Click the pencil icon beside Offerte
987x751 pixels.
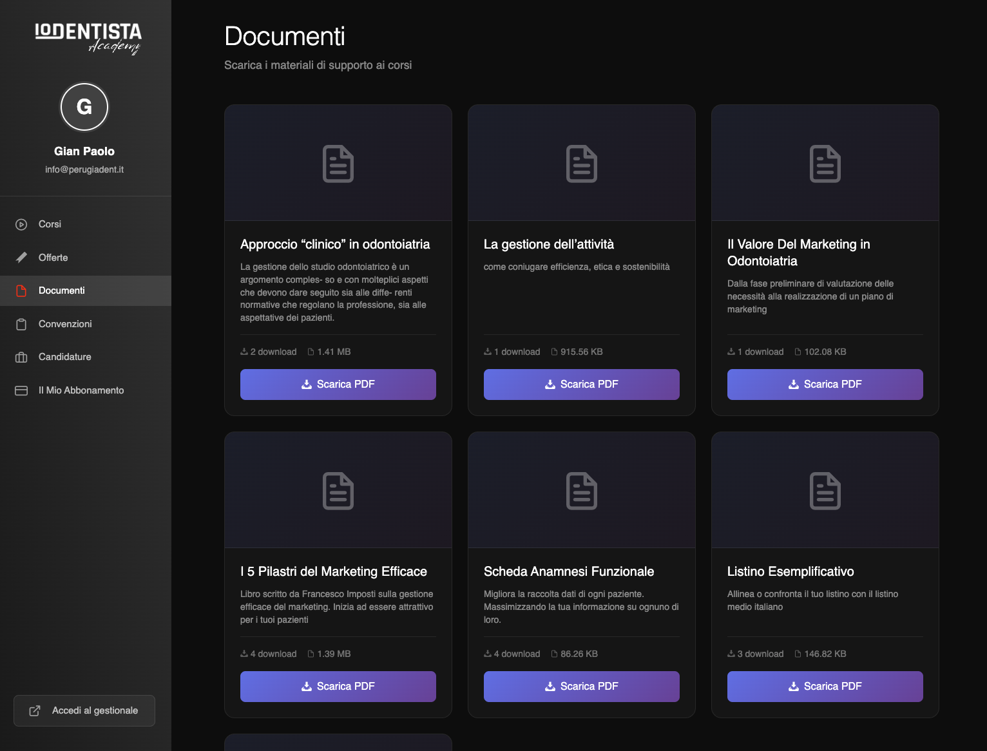(21, 257)
